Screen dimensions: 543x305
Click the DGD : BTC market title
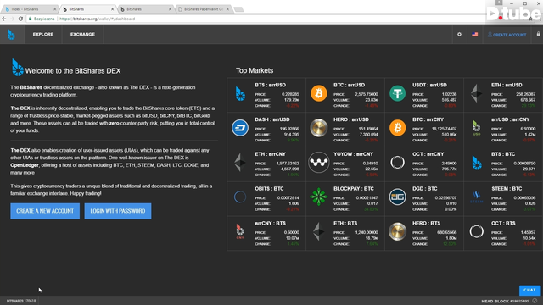(424, 189)
